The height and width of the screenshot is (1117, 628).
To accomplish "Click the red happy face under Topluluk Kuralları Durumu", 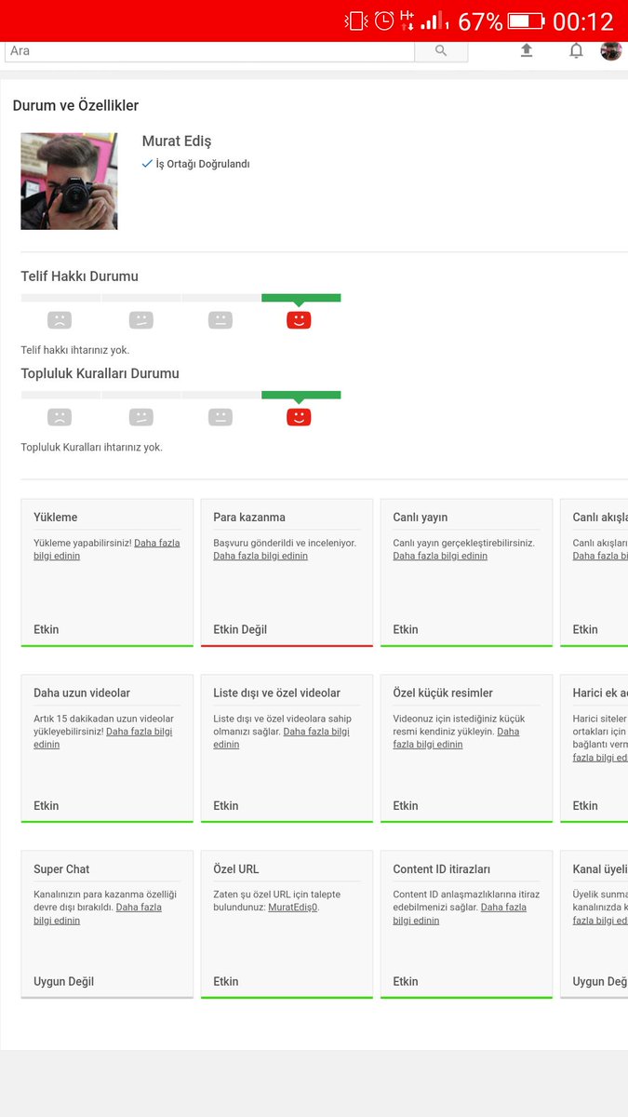I will pos(299,417).
